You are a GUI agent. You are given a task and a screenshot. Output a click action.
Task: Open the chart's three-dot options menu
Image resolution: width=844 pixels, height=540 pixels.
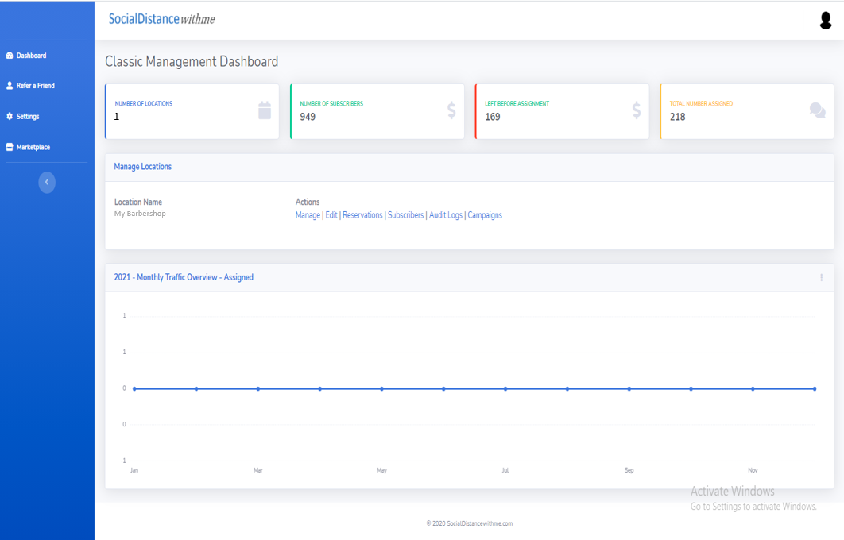tap(821, 278)
